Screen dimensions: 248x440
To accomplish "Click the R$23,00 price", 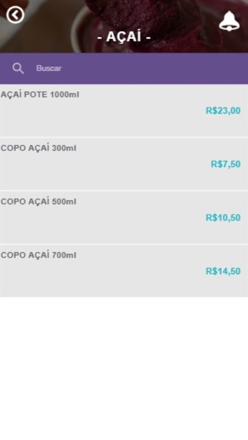I will coord(223,111).
